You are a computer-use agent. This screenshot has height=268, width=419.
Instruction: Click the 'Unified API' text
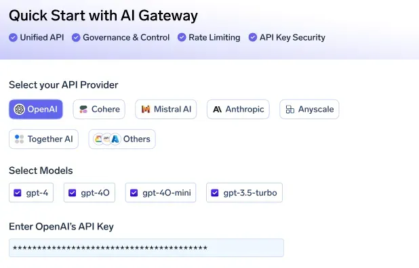point(42,38)
